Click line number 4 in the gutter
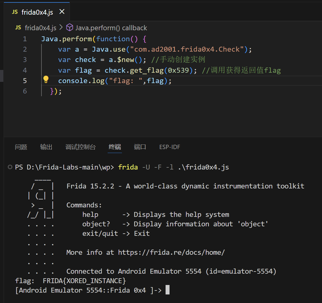The width and height of the screenshot is (322, 303). coord(25,70)
